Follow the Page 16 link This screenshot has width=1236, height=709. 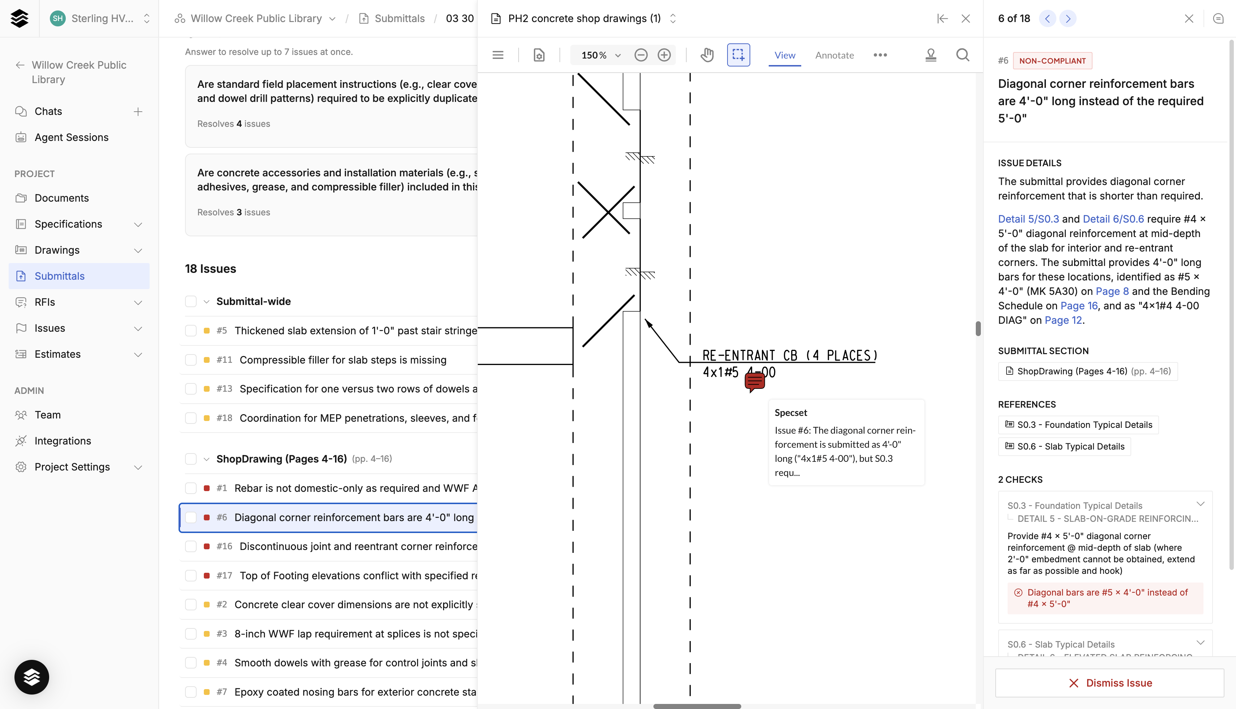1079,306
